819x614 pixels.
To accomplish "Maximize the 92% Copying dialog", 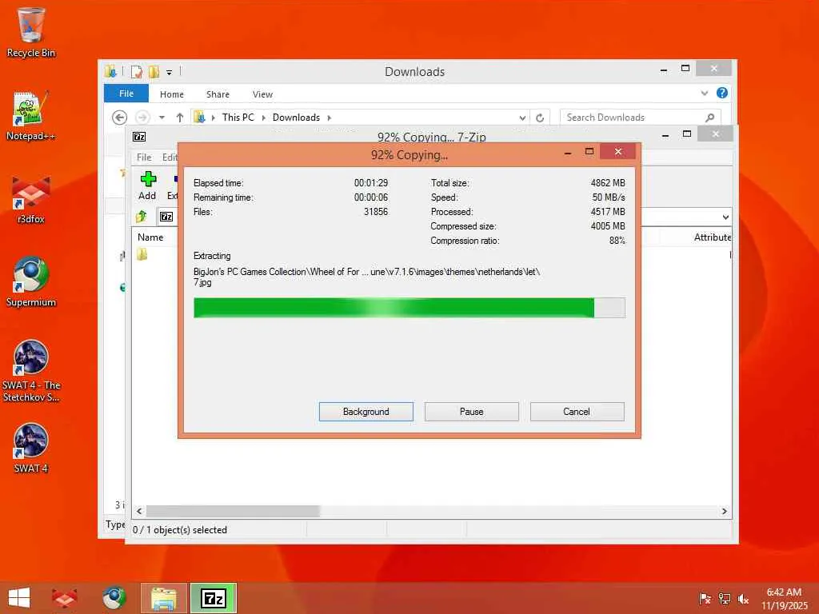I will tap(589, 151).
